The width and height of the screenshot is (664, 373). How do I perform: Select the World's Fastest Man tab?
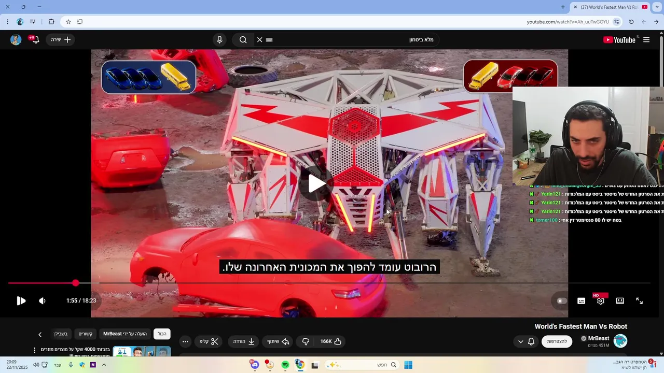610,7
